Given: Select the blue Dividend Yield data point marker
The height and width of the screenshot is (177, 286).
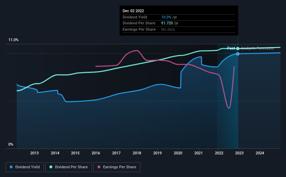Looking at the screenshot, I should [238, 54].
